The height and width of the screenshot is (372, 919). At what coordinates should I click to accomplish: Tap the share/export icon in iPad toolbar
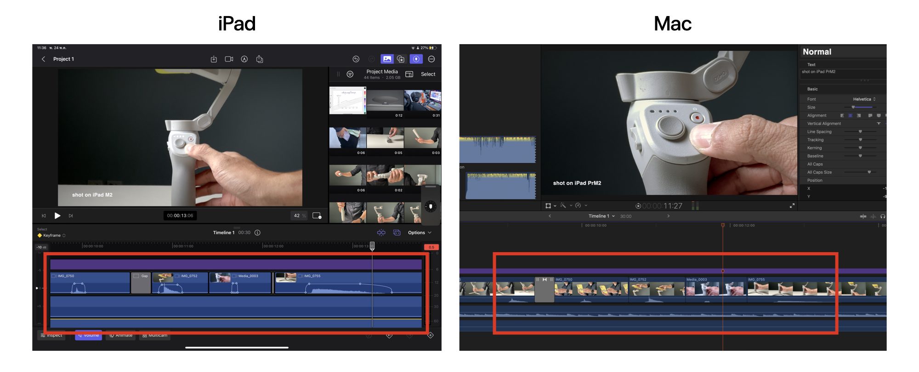pyautogui.click(x=260, y=59)
